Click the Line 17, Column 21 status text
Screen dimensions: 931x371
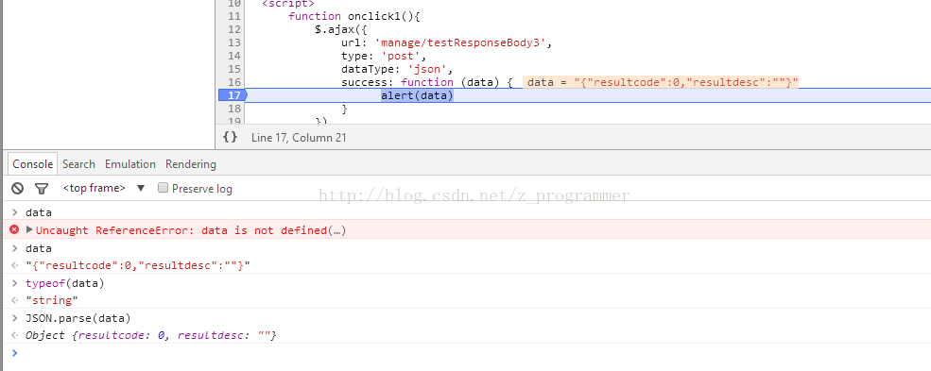(x=299, y=138)
